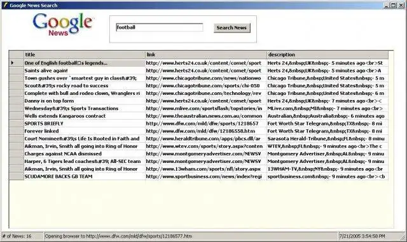The image size is (407, 242).
Task: Select title 'Scout's rocky road to success'
Action: 85,85
